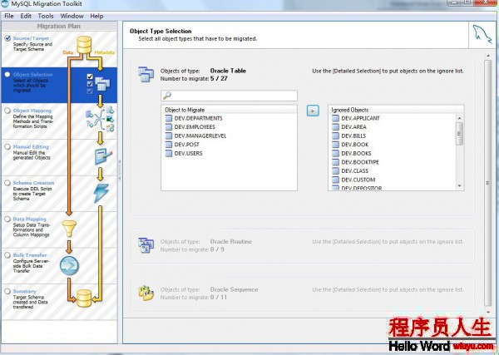499x355 pixels.
Task: Click the Object to Migrate column header
Action: tap(230, 110)
